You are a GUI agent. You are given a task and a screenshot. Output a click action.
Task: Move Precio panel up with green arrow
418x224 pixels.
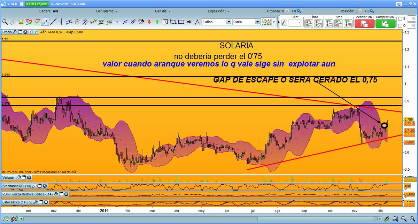pyautogui.click(x=36, y=32)
